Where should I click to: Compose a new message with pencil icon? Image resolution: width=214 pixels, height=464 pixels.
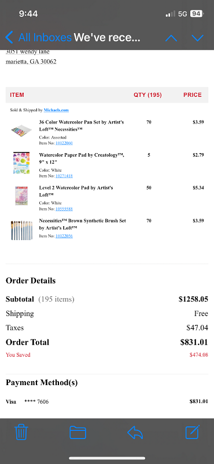[x=193, y=432]
